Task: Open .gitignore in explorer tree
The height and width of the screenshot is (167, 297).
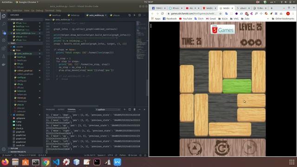Action: tap(20, 118)
